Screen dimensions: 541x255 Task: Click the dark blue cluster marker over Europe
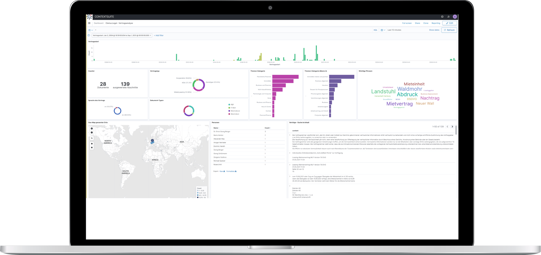point(153,141)
